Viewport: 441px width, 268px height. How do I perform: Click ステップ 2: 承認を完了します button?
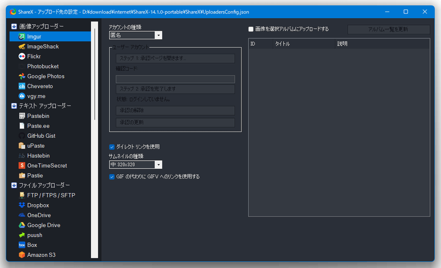coord(175,89)
